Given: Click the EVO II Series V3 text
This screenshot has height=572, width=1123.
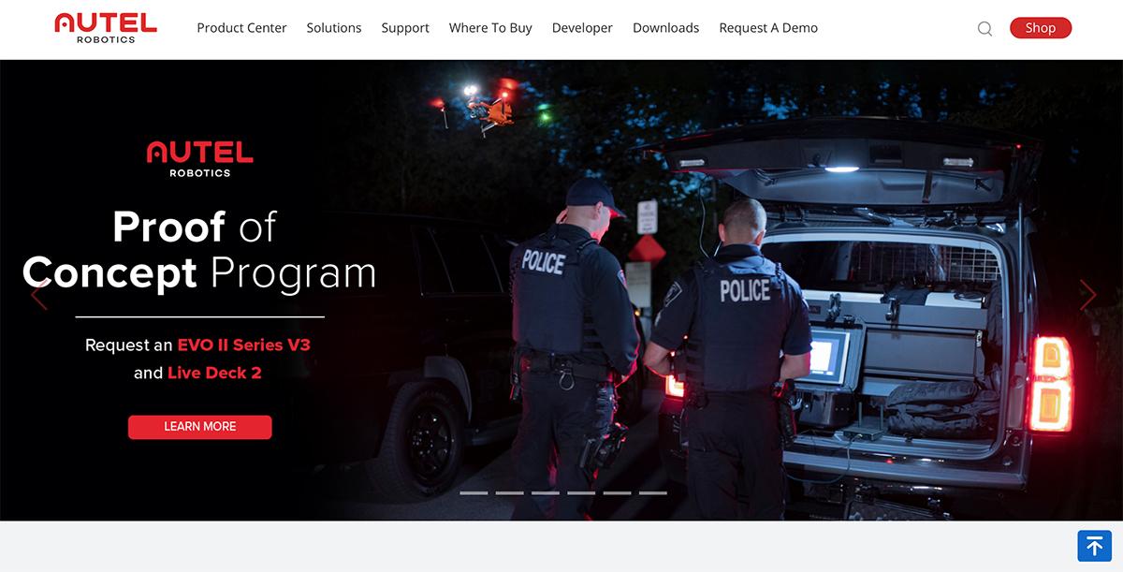Looking at the screenshot, I should pyautogui.click(x=243, y=345).
